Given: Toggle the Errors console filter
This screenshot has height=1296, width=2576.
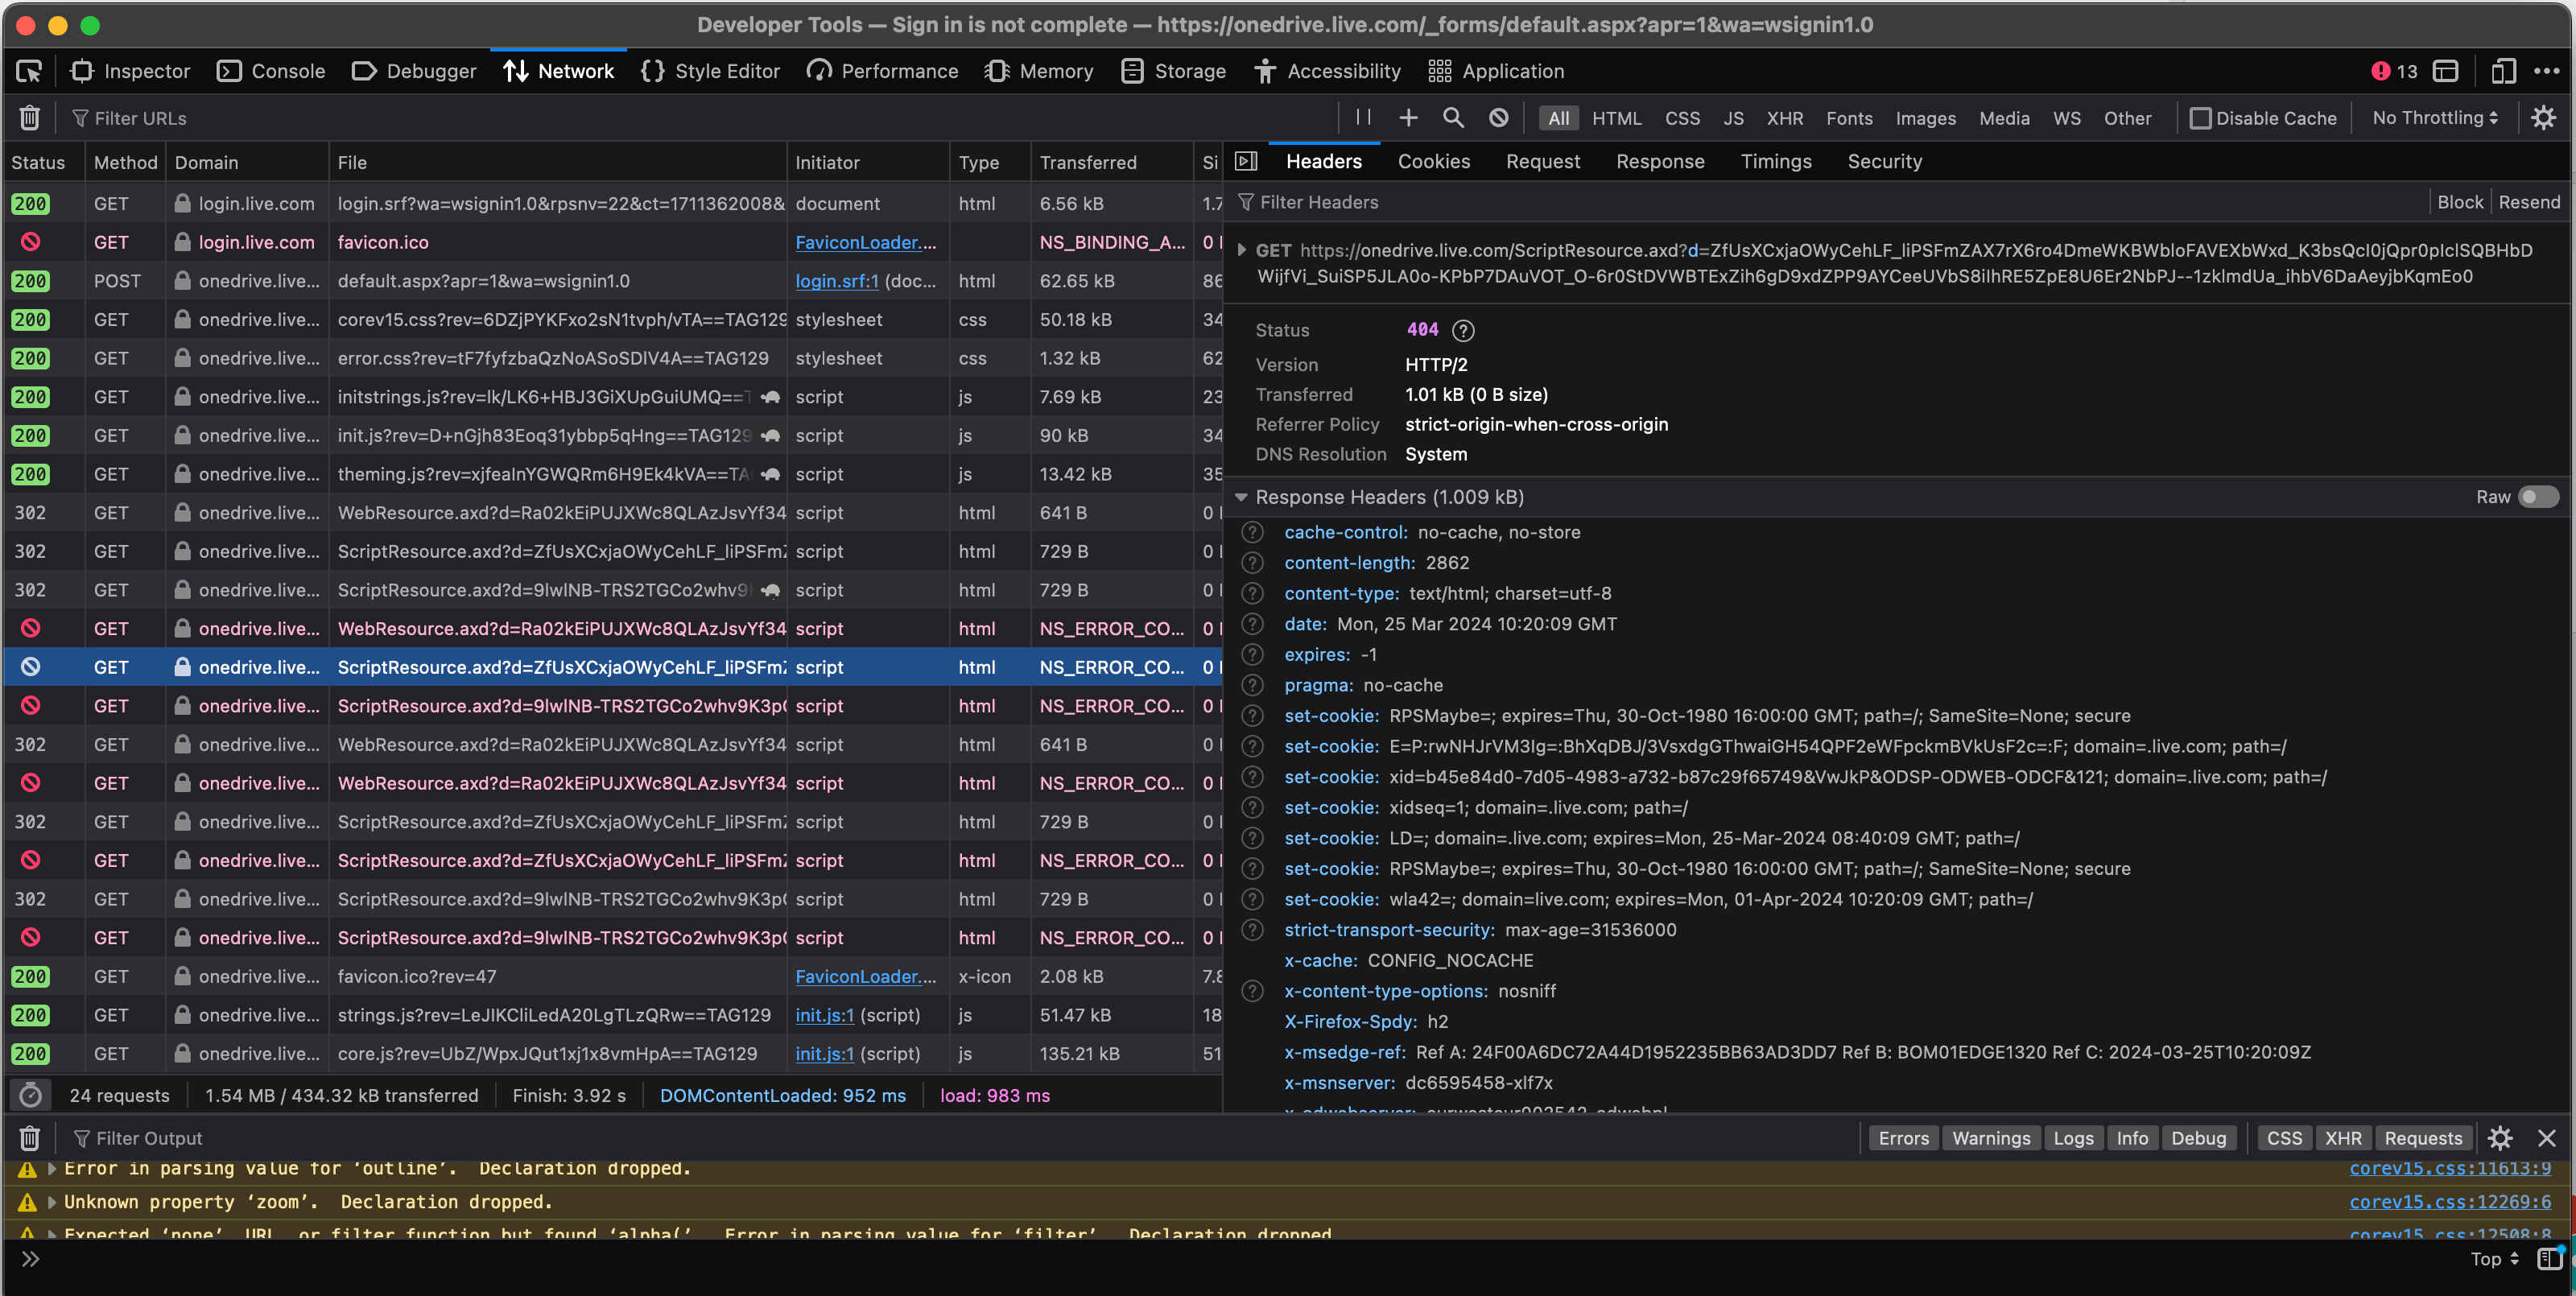Looking at the screenshot, I should pos(1903,1138).
